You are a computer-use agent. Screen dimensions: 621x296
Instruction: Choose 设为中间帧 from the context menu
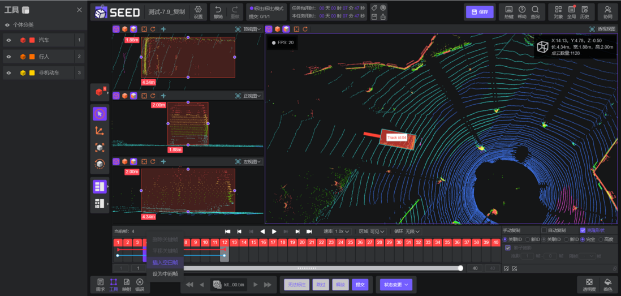click(x=165, y=274)
